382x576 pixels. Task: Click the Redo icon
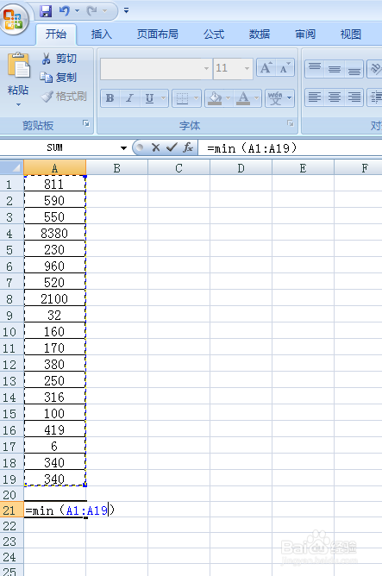[91, 11]
